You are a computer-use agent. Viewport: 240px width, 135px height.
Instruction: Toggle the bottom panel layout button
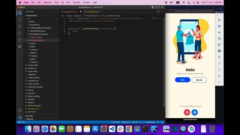point(156,7)
